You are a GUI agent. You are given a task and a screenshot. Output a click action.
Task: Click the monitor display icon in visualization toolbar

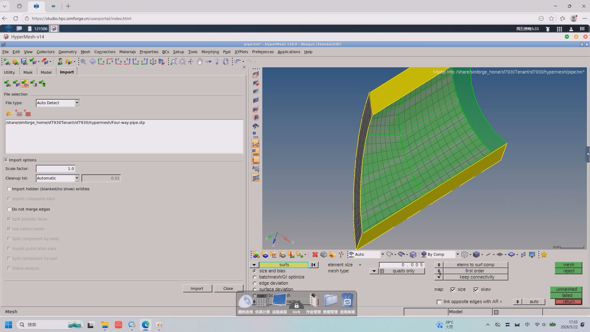click(532, 255)
